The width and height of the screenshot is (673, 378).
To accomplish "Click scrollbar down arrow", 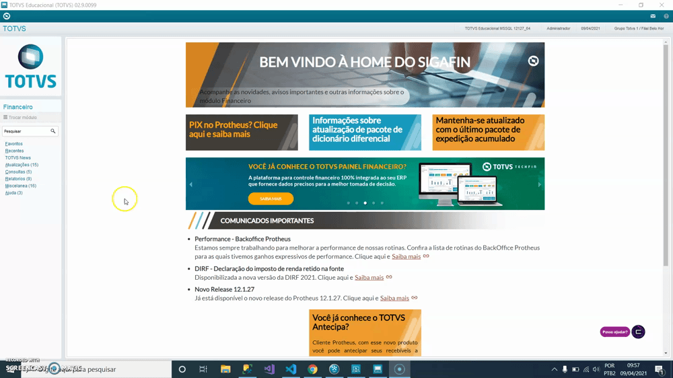I will click(x=666, y=353).
